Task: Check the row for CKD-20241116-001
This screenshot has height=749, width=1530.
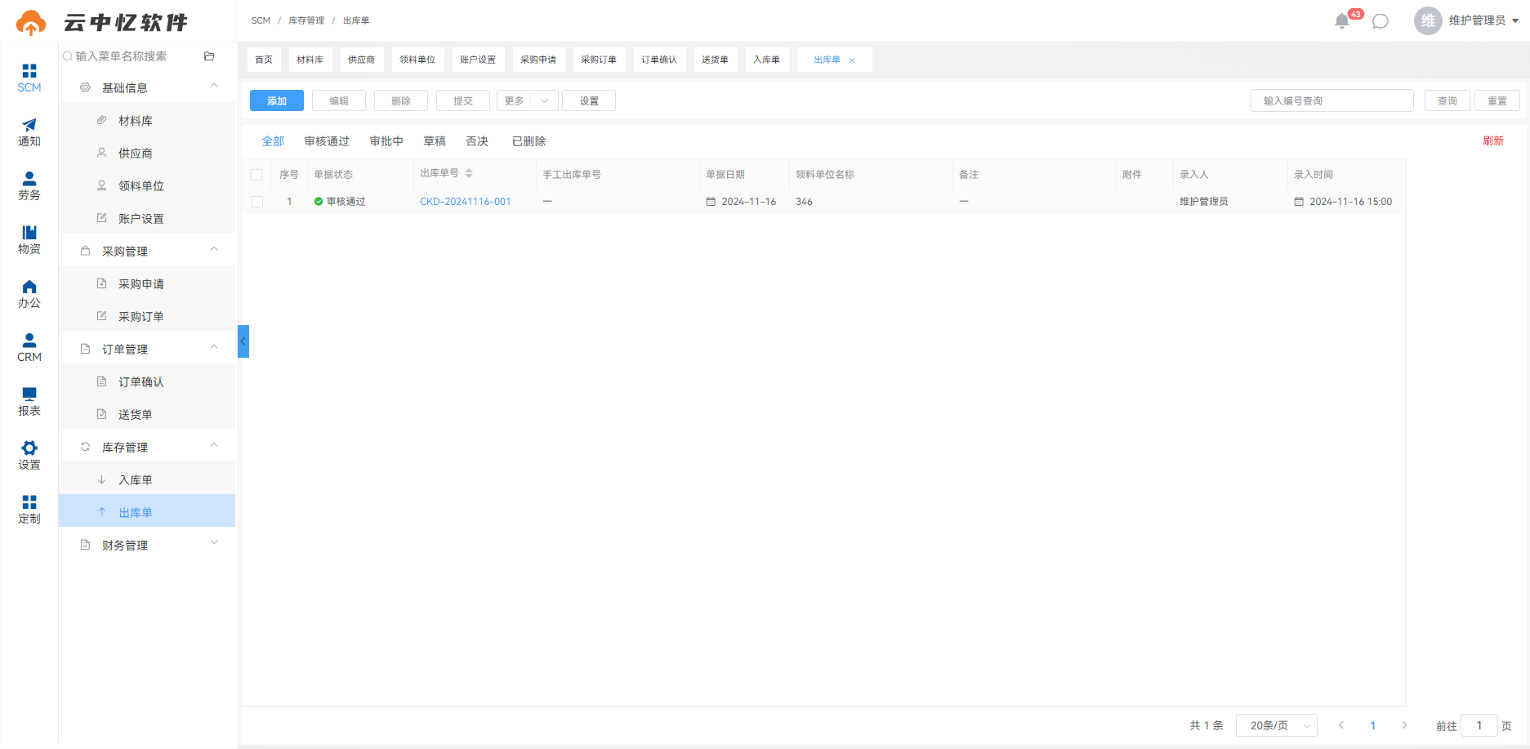Action: (x=257, y=202)
